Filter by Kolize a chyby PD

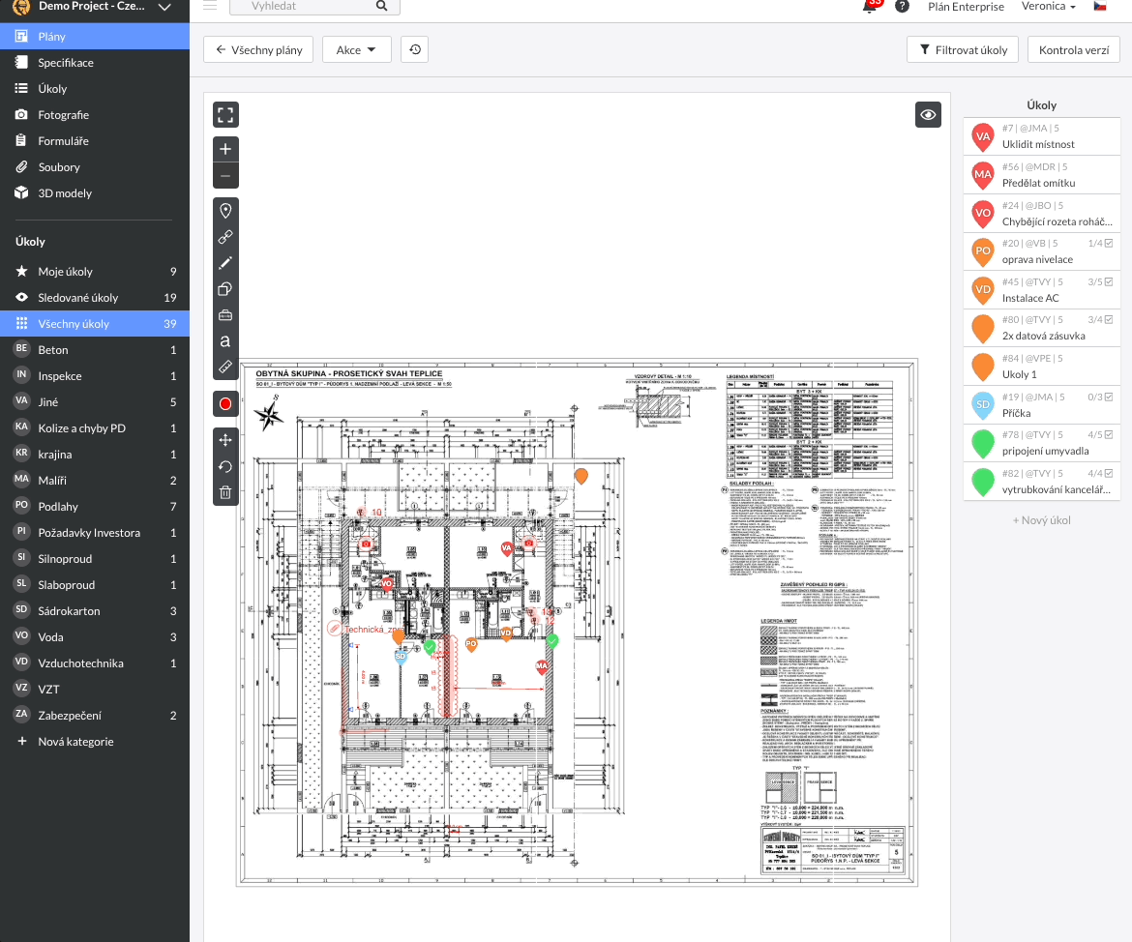point(95,428)
